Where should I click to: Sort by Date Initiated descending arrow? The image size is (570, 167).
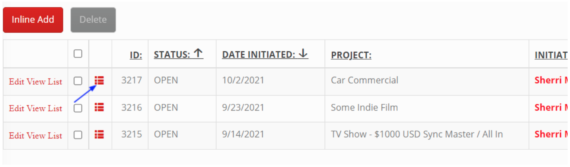303,54
